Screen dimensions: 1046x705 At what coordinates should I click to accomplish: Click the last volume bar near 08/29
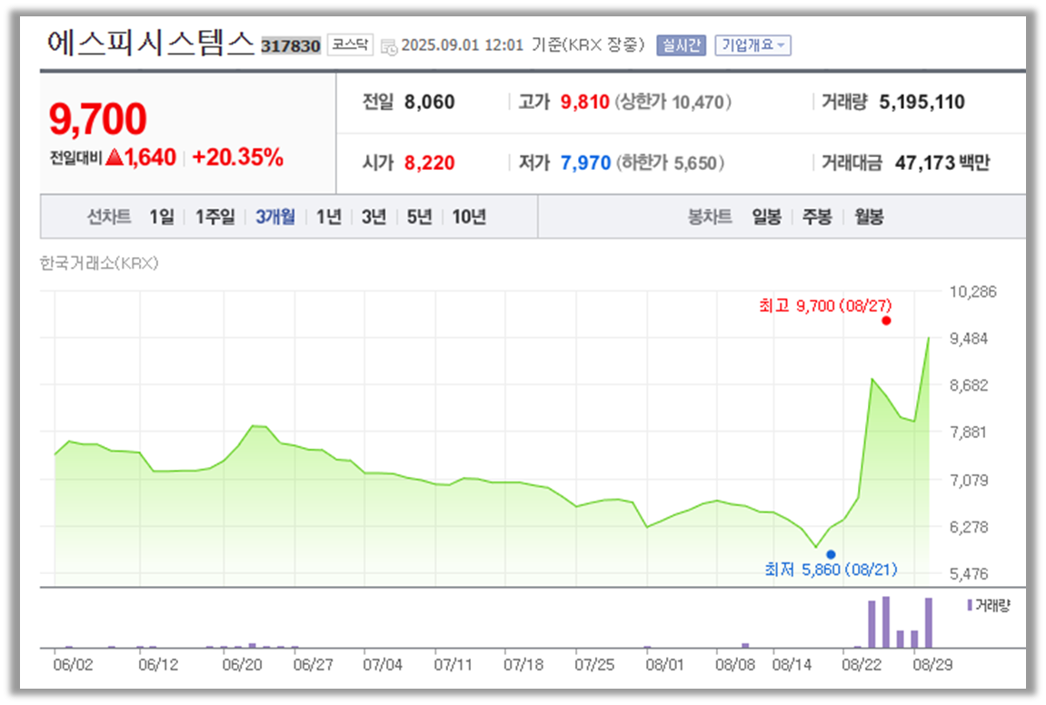pos(929,623)
